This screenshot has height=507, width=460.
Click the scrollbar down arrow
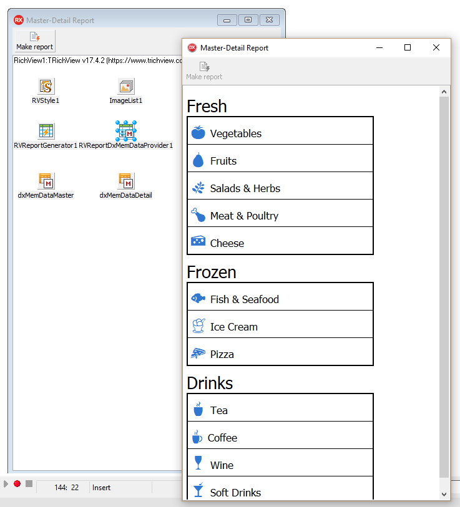(x=444, y=495)
